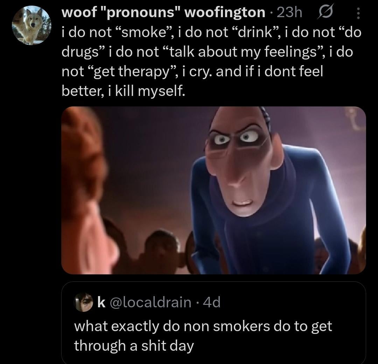Click the 23h post timestamp
Screen dimensions: 378x364
pyautogui.click(x=289, y=13)
